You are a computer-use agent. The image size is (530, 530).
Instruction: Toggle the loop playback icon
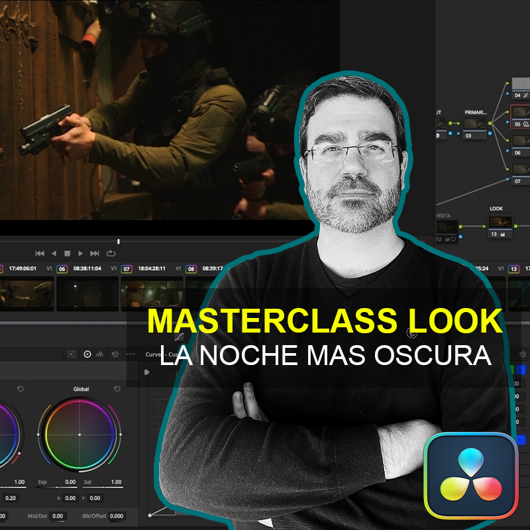click(111, 253)
